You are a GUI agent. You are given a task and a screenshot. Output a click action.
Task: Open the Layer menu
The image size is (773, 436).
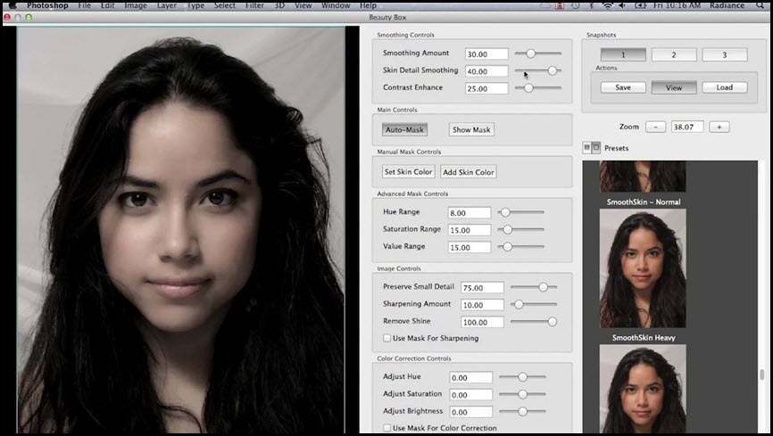click(x=167, y=5)
